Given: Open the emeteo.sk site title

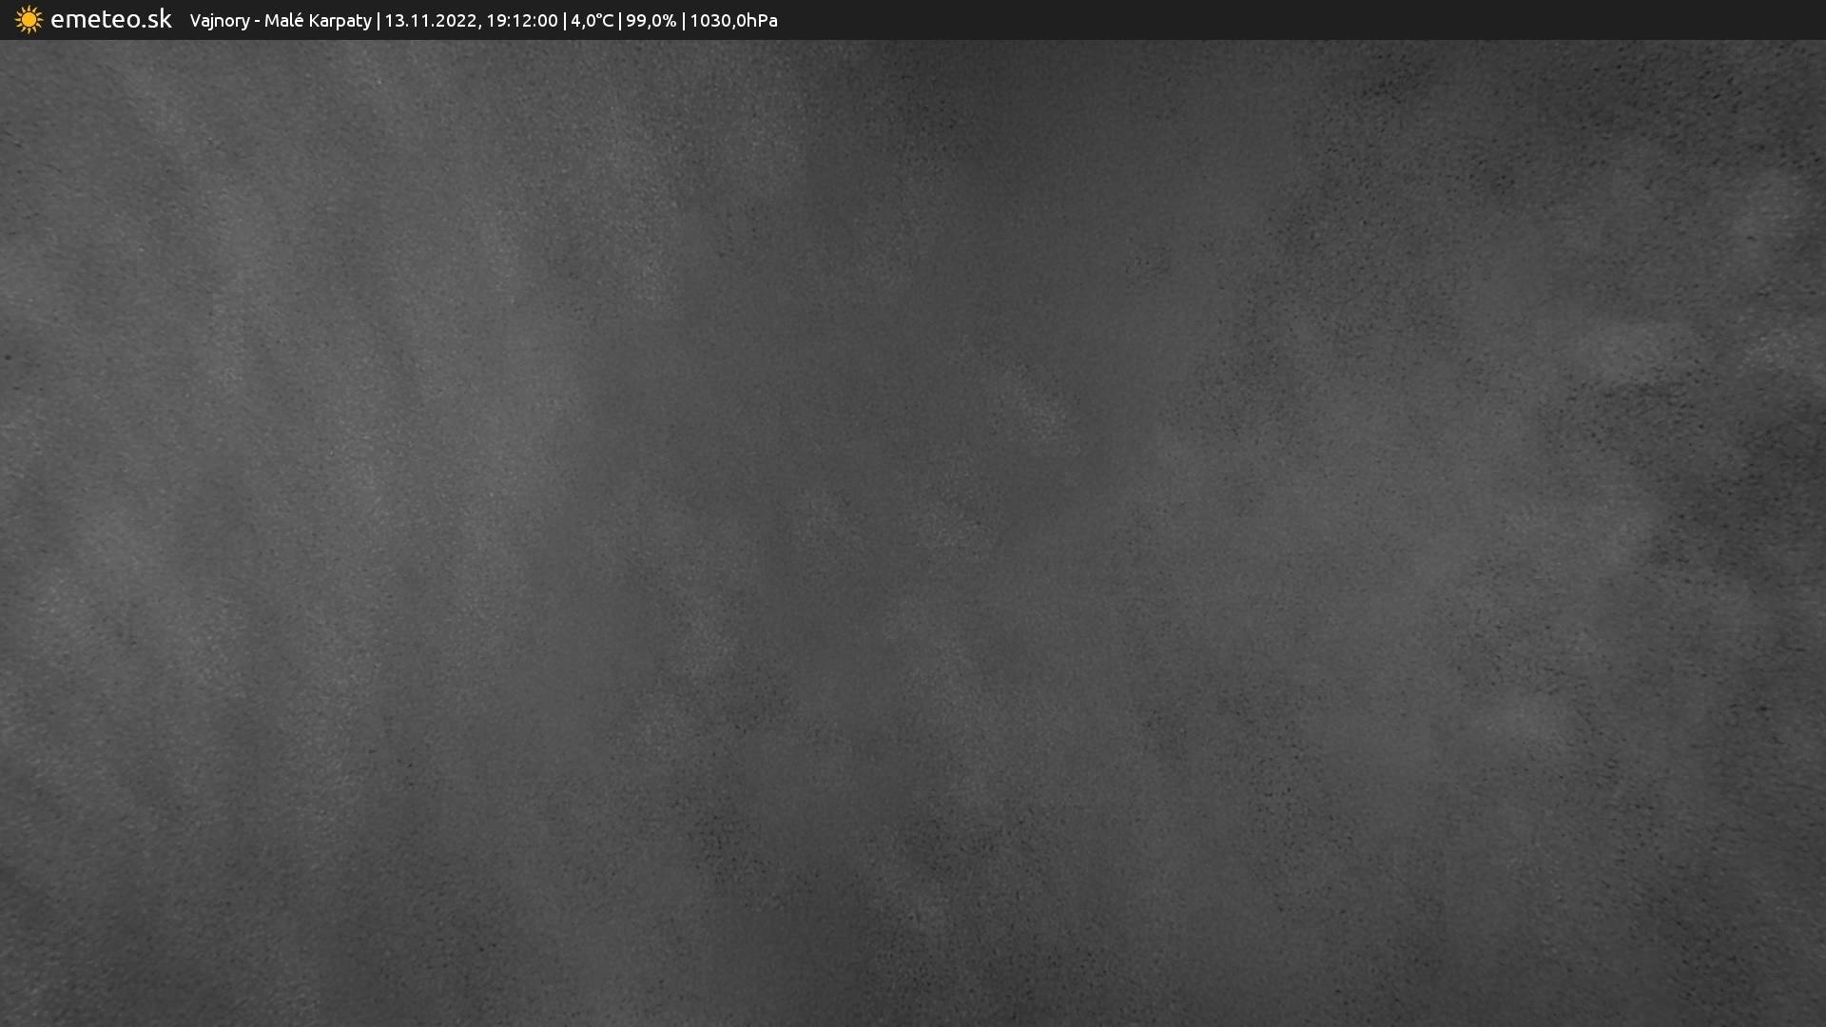Looking at the screenshot, I should [x=110, y=20].
